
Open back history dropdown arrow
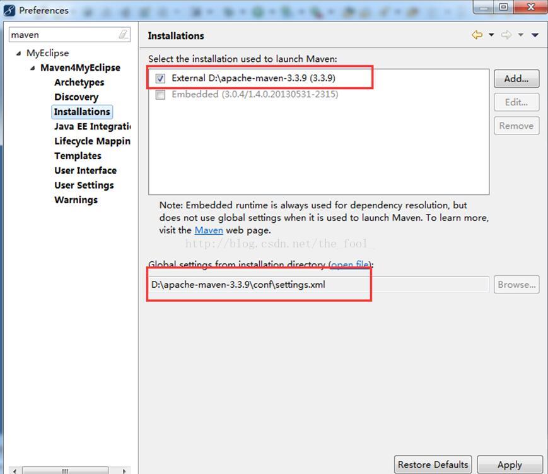coord(491,35)
